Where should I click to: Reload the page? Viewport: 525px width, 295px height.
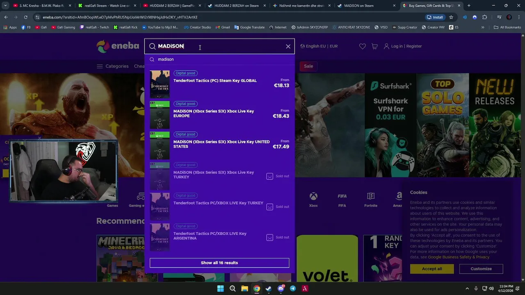pyautogui.click(x=25, y=17)
